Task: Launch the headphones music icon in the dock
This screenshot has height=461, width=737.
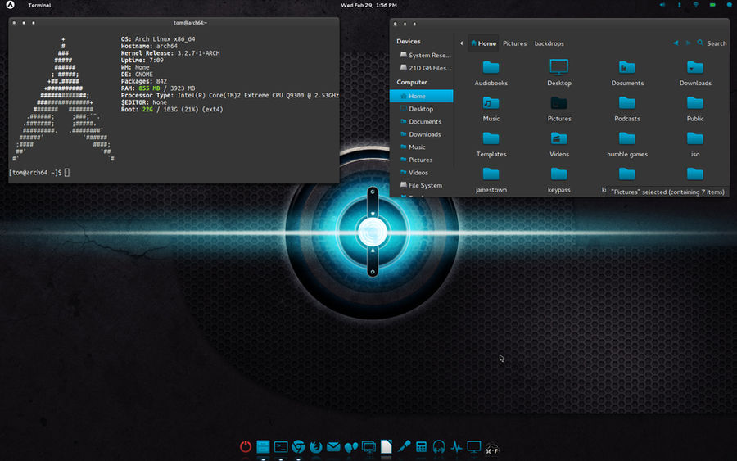Action: tap(439, 446)
